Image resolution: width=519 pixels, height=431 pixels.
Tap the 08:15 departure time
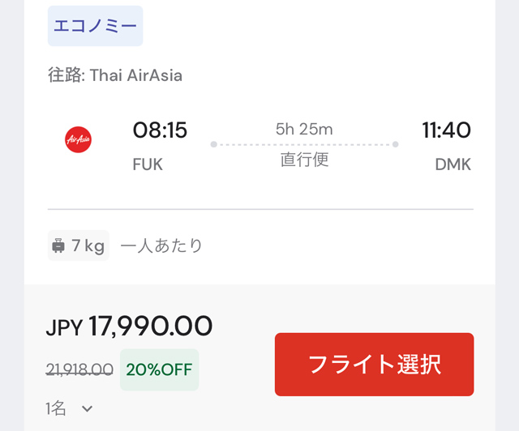point(160,130)
